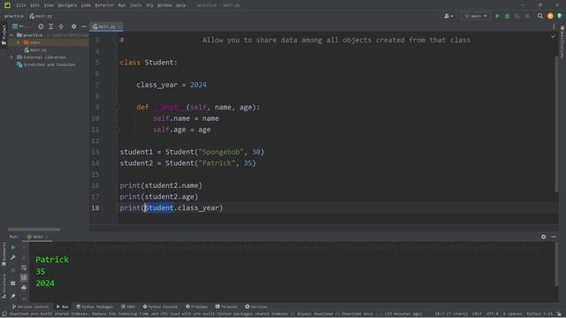This screenshot has height=318, width=566.
Task: Open the Code With Me user icon
Action: (448, 16)
